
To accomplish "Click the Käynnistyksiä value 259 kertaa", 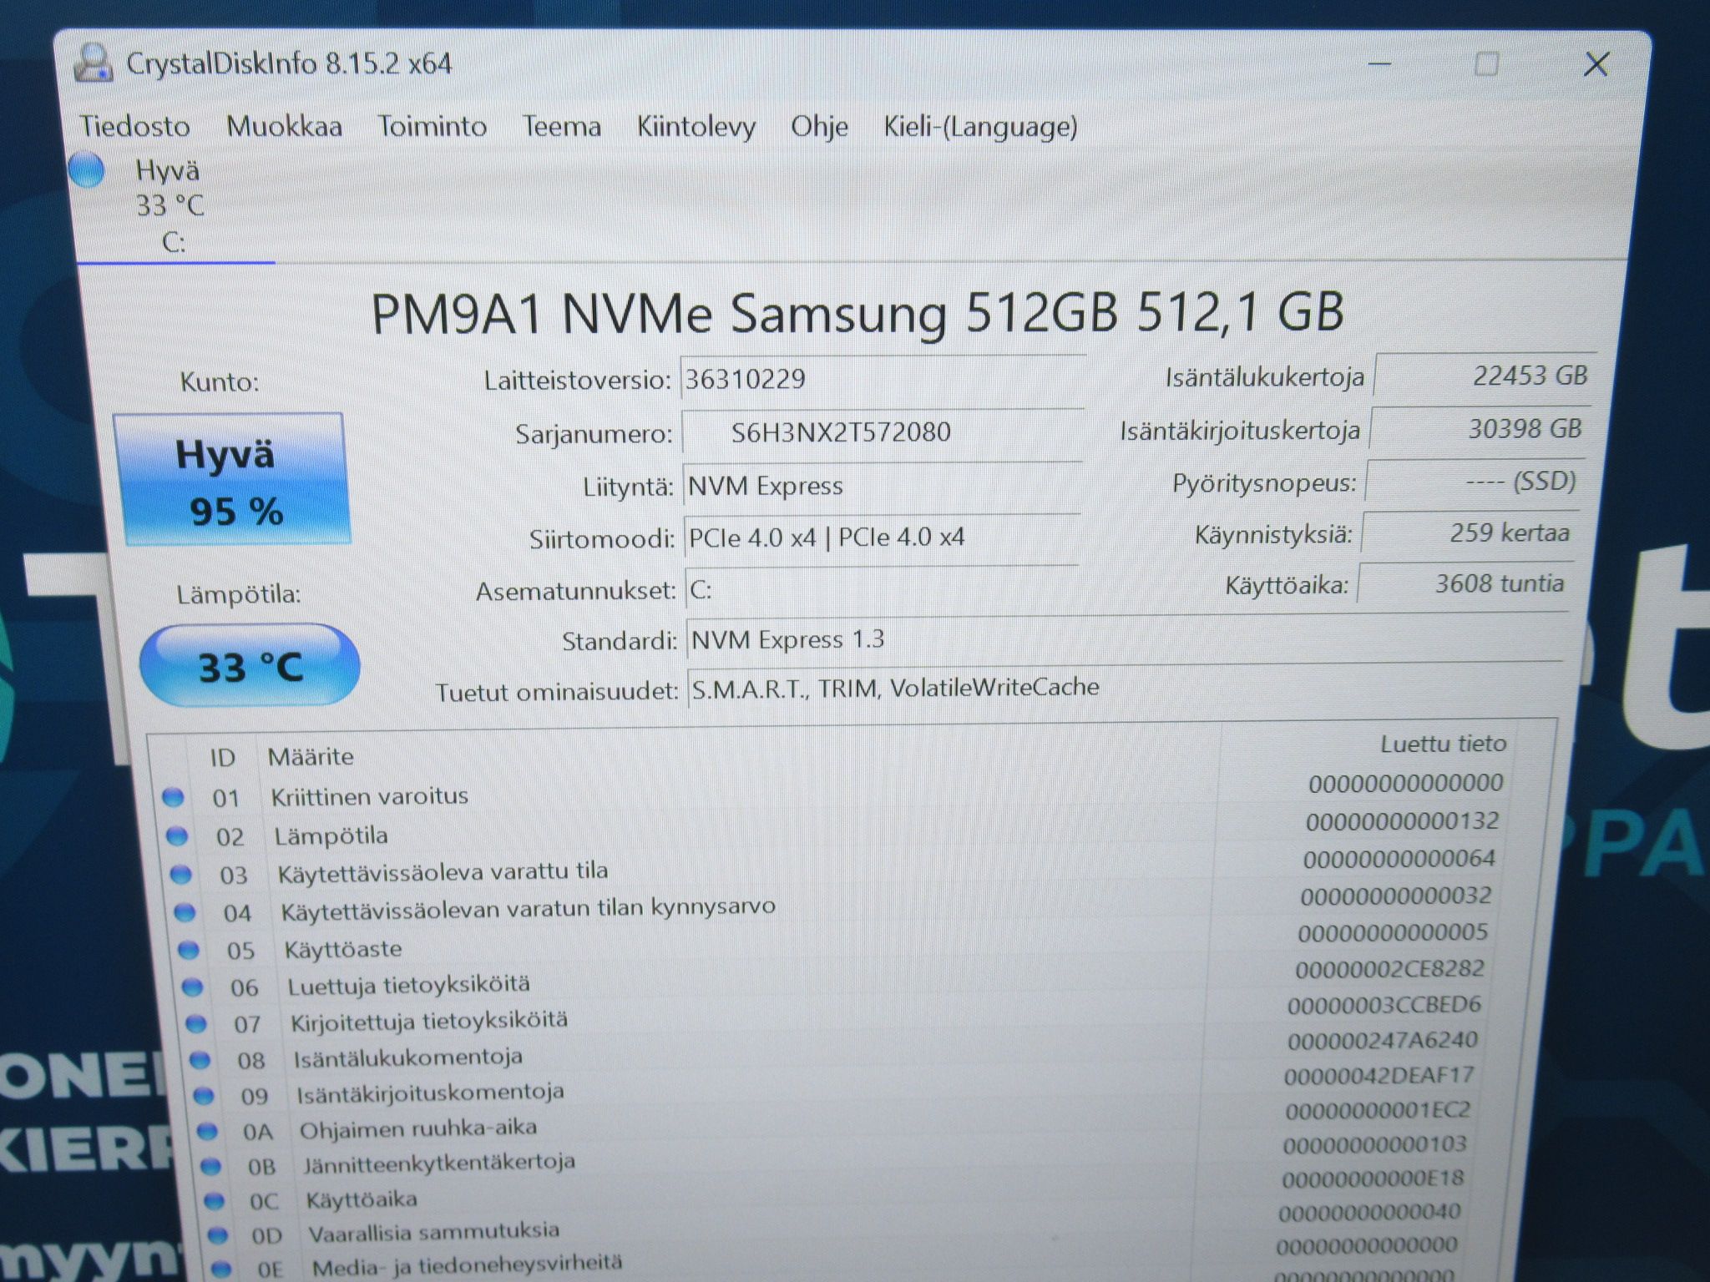I will point(1469,532).
